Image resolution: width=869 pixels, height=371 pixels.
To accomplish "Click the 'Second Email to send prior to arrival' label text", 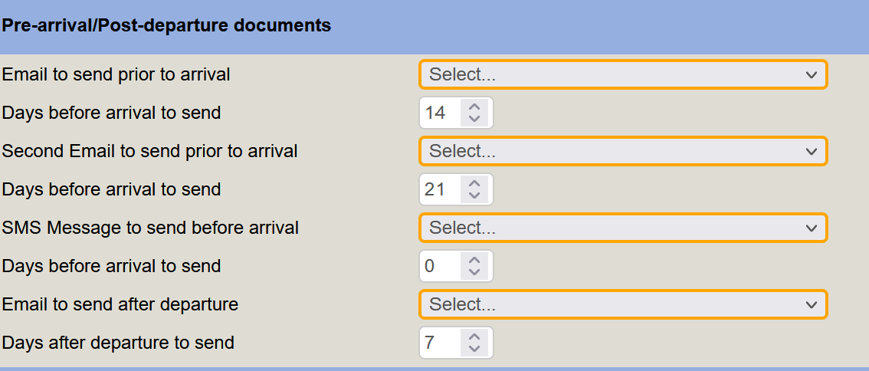I will 149,151.
